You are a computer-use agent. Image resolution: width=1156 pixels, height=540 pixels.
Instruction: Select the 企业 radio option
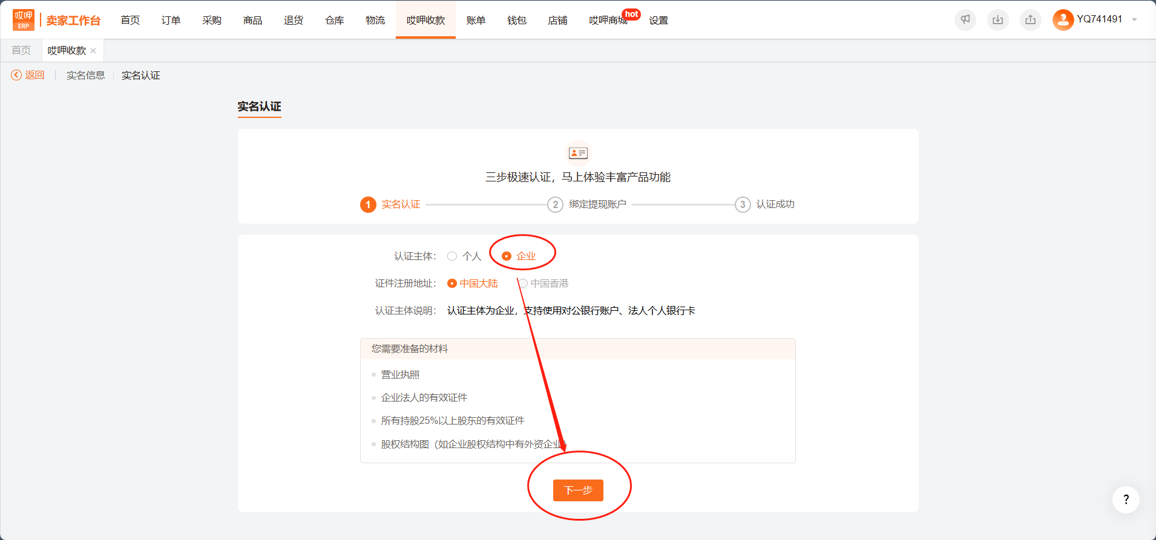click(x=507, y=256)
